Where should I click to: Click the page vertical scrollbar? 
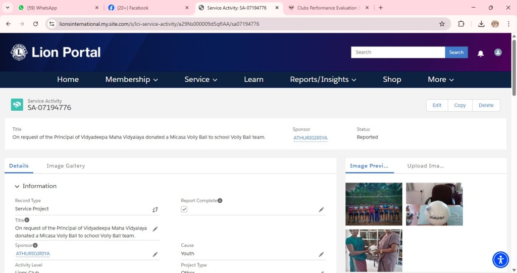[513, 68]
